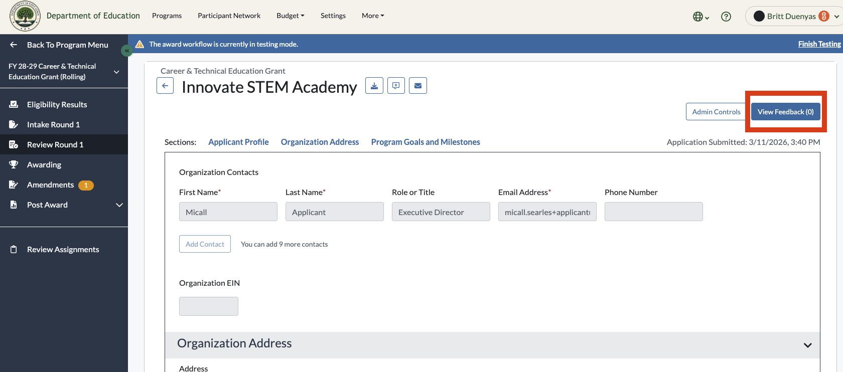The image size is (843, 372).
Task: Open the Participant Network menu item
Action: tap(229, 16)
